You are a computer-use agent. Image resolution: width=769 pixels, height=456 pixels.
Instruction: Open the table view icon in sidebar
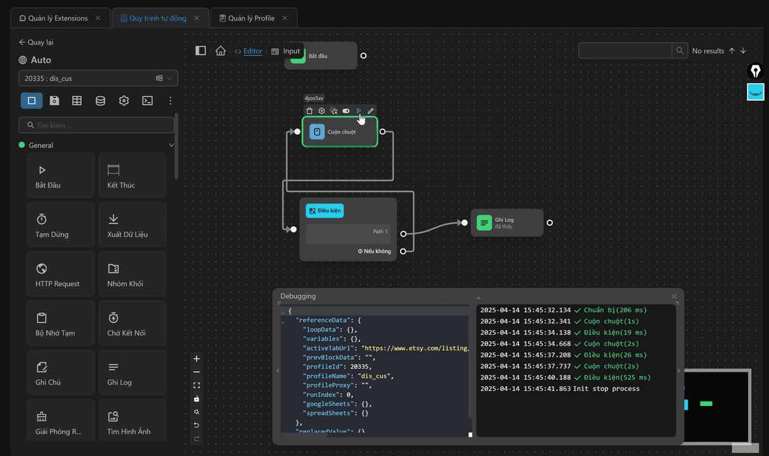77,101
